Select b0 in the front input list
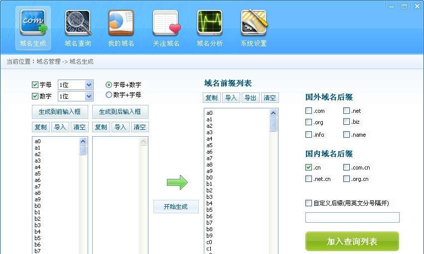 (x=37, y=206)
